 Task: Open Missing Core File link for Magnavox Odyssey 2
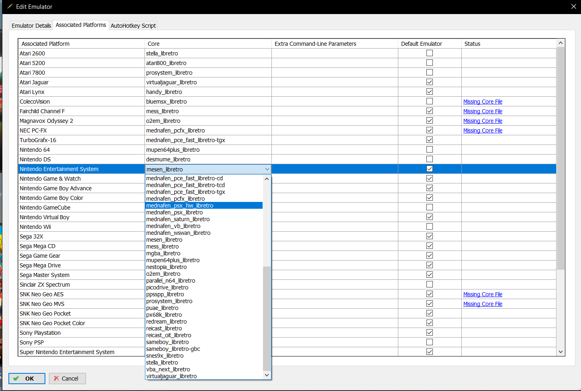click(483, 121)
